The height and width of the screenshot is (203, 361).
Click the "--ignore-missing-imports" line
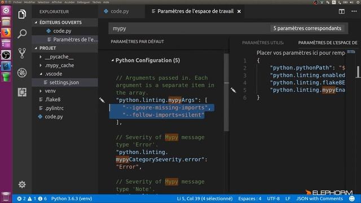pos(166,108)
